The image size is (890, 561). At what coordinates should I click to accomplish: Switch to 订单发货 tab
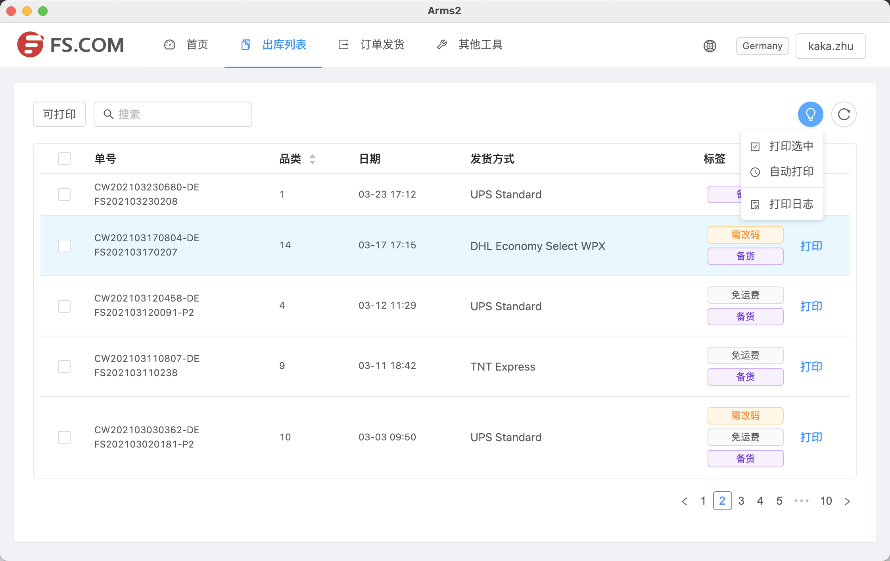[x=371, y=44]
